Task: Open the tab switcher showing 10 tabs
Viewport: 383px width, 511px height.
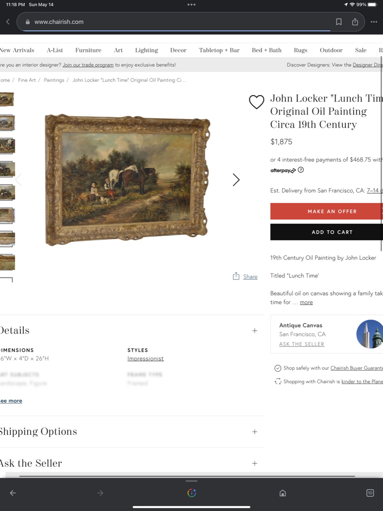Action: pyautogui.click(x=370, y=493)
